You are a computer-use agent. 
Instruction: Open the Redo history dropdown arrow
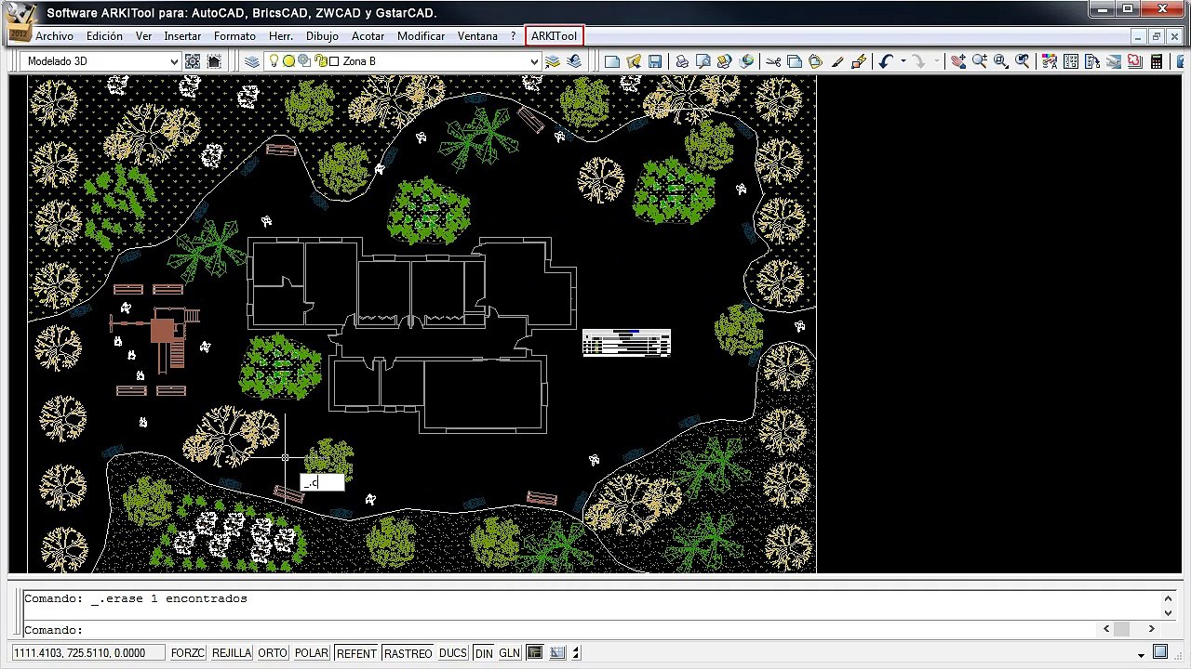938,61
